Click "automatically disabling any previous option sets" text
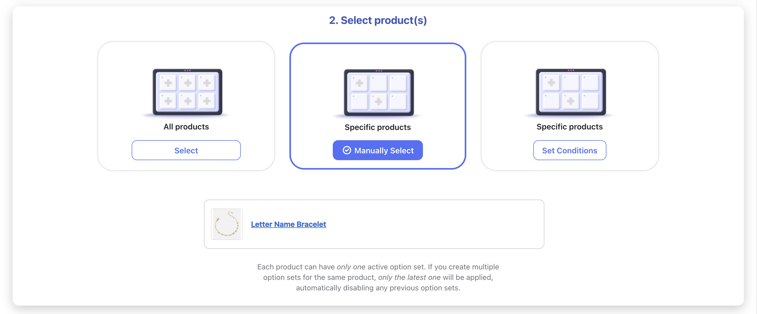This screenshot has width=757, height=314. [x=378, y=288]
